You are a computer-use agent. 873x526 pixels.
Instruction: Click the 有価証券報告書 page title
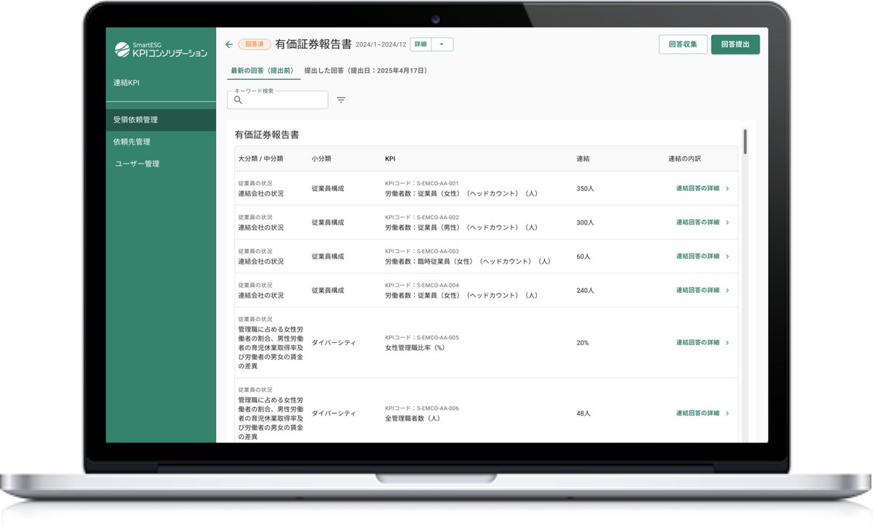coord(314,44)
